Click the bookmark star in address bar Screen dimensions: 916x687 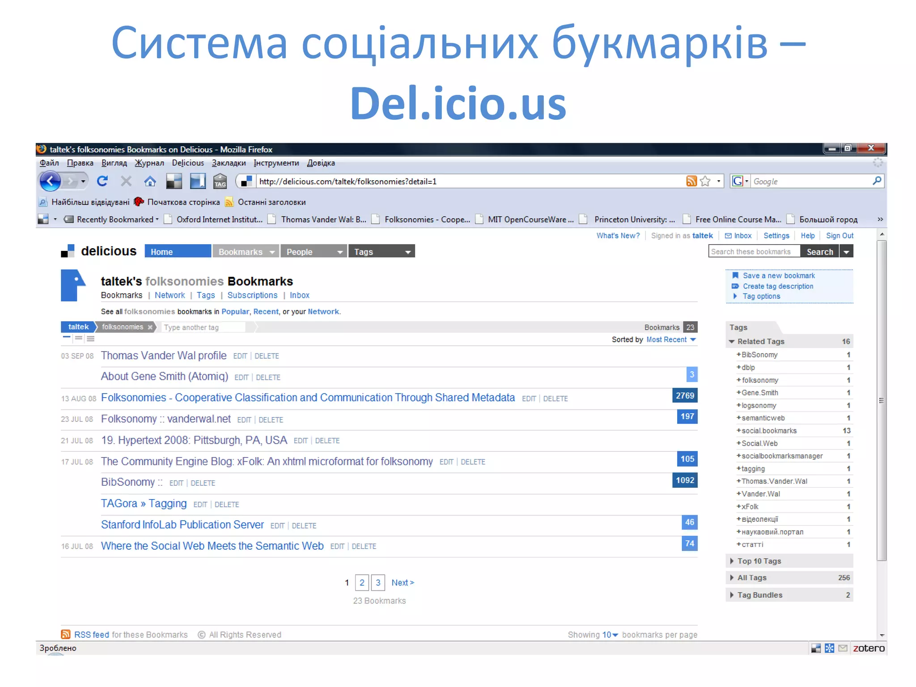[x=705, y=181]
